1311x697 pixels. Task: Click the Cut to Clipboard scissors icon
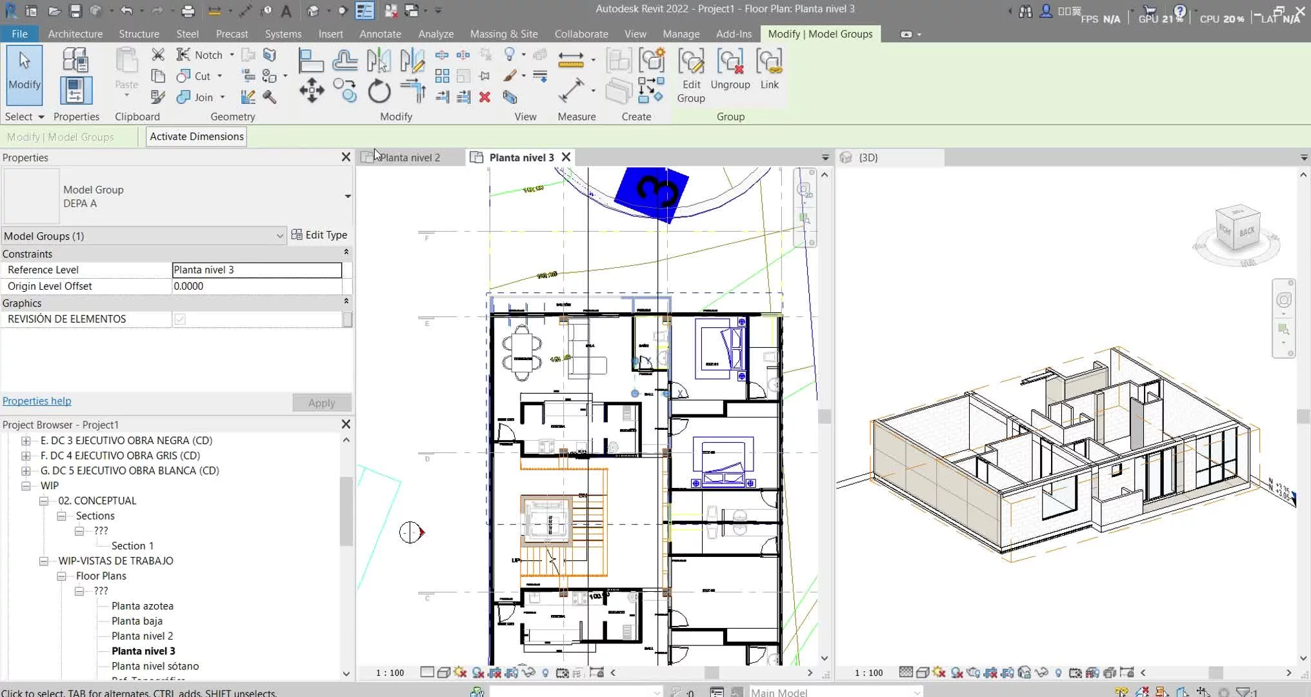click(x=158, y=55)
